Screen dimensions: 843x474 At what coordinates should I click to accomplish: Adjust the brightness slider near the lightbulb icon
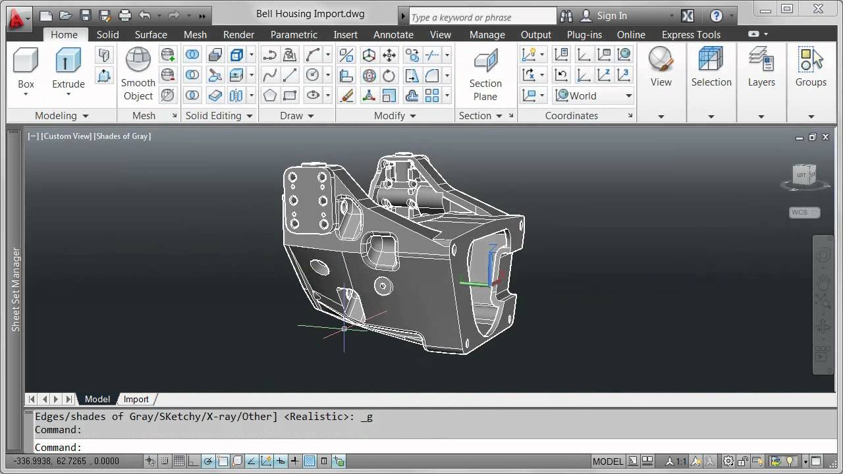click(x=790, y=461)
